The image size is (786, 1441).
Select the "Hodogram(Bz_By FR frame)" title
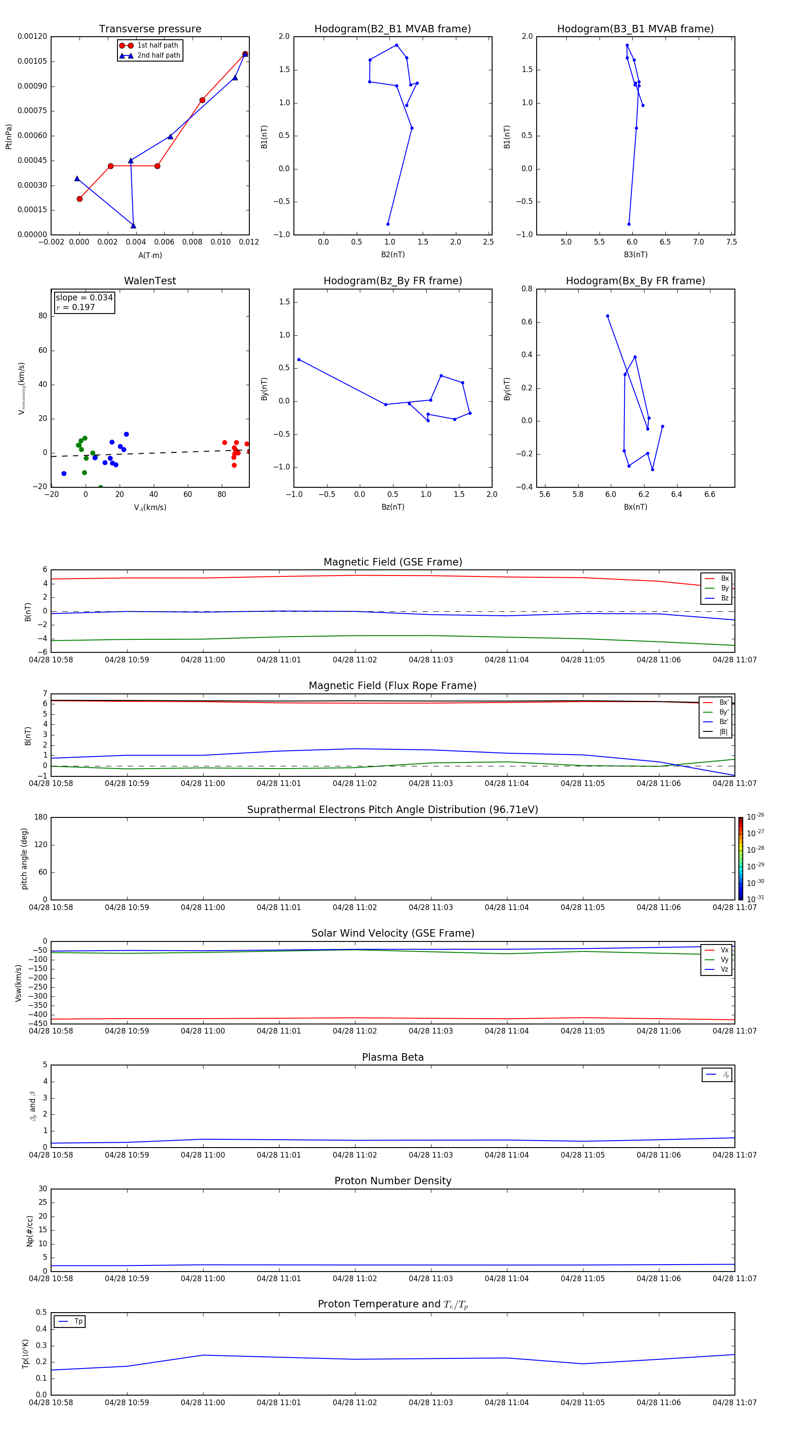(x=393, y=281)
